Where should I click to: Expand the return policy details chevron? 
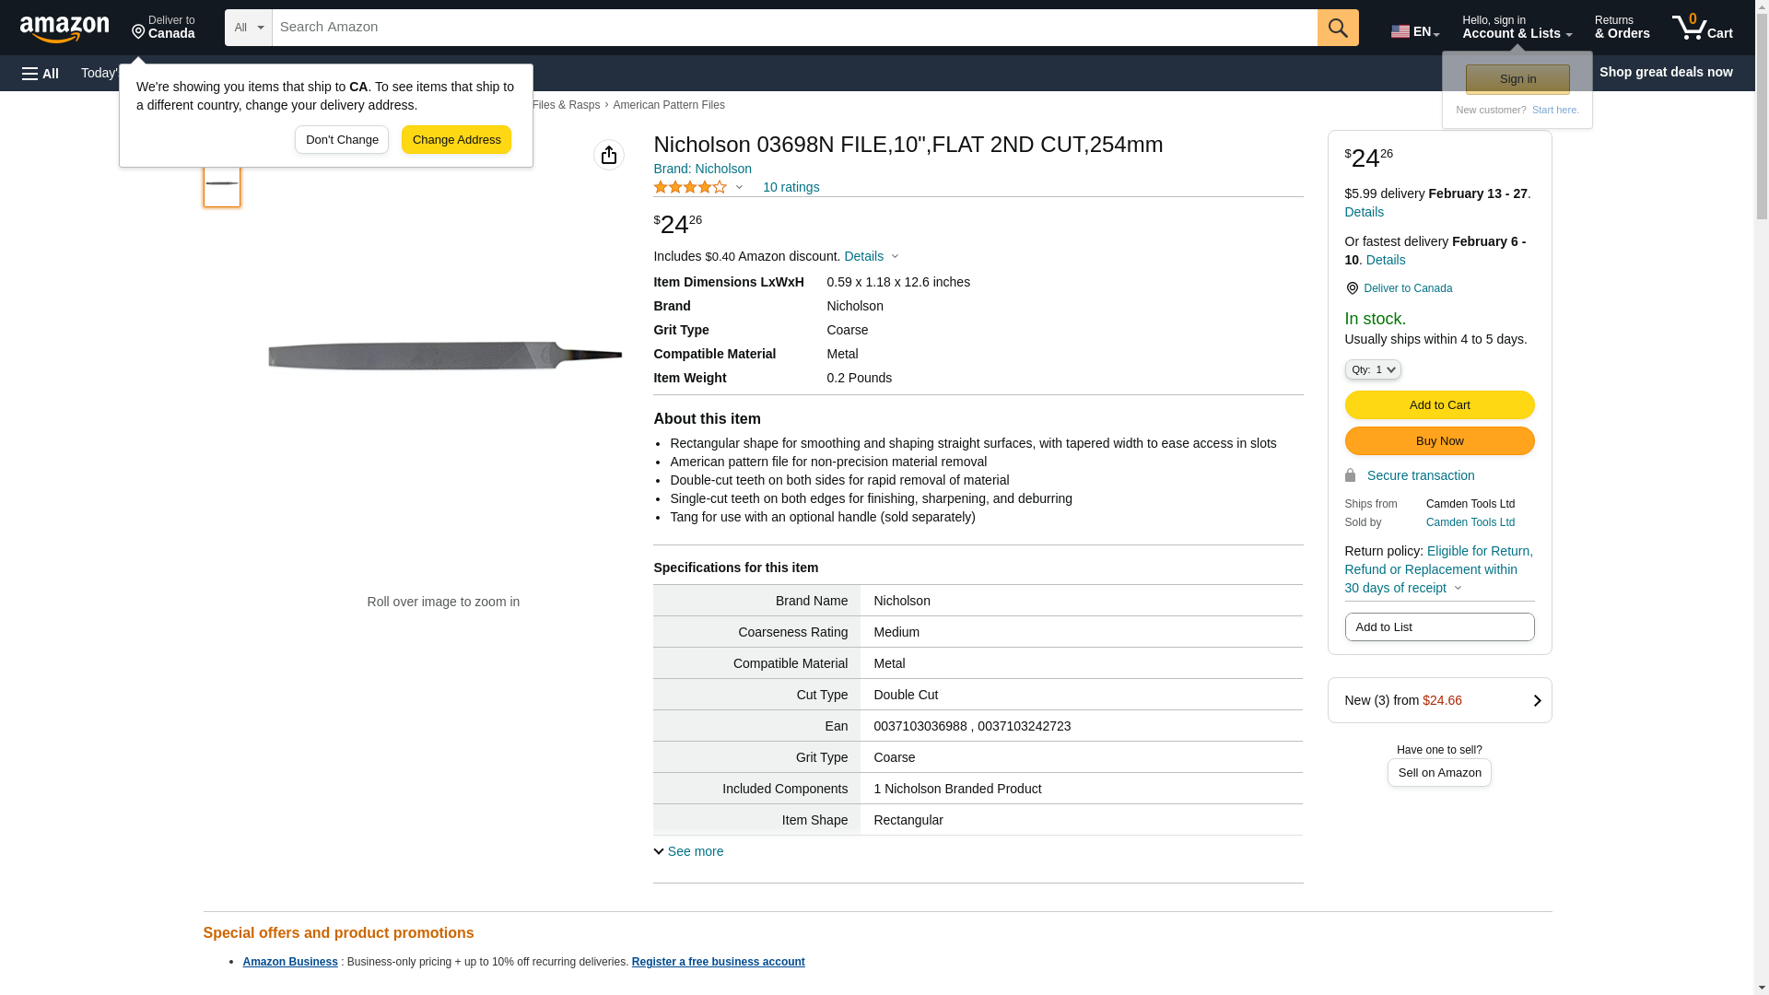pyautogui.click(x=1458, y=588)
